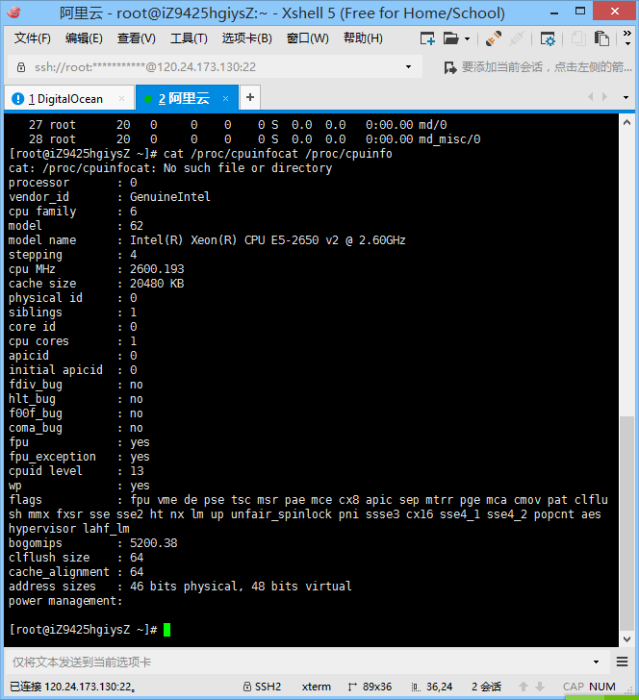Click the 2 会话 session count status
Screen dimensions: 639x700
(x=486, y=687)
